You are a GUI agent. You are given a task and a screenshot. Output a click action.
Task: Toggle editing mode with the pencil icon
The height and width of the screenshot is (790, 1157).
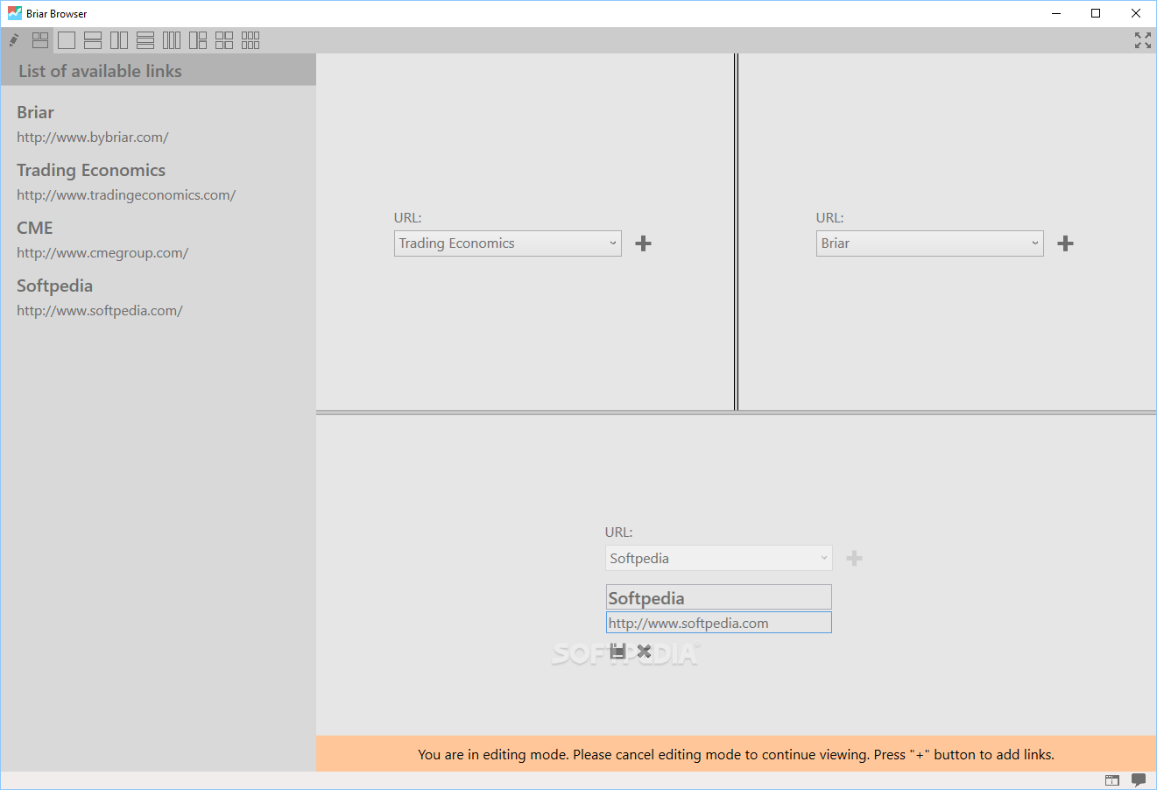click(14, 40)
